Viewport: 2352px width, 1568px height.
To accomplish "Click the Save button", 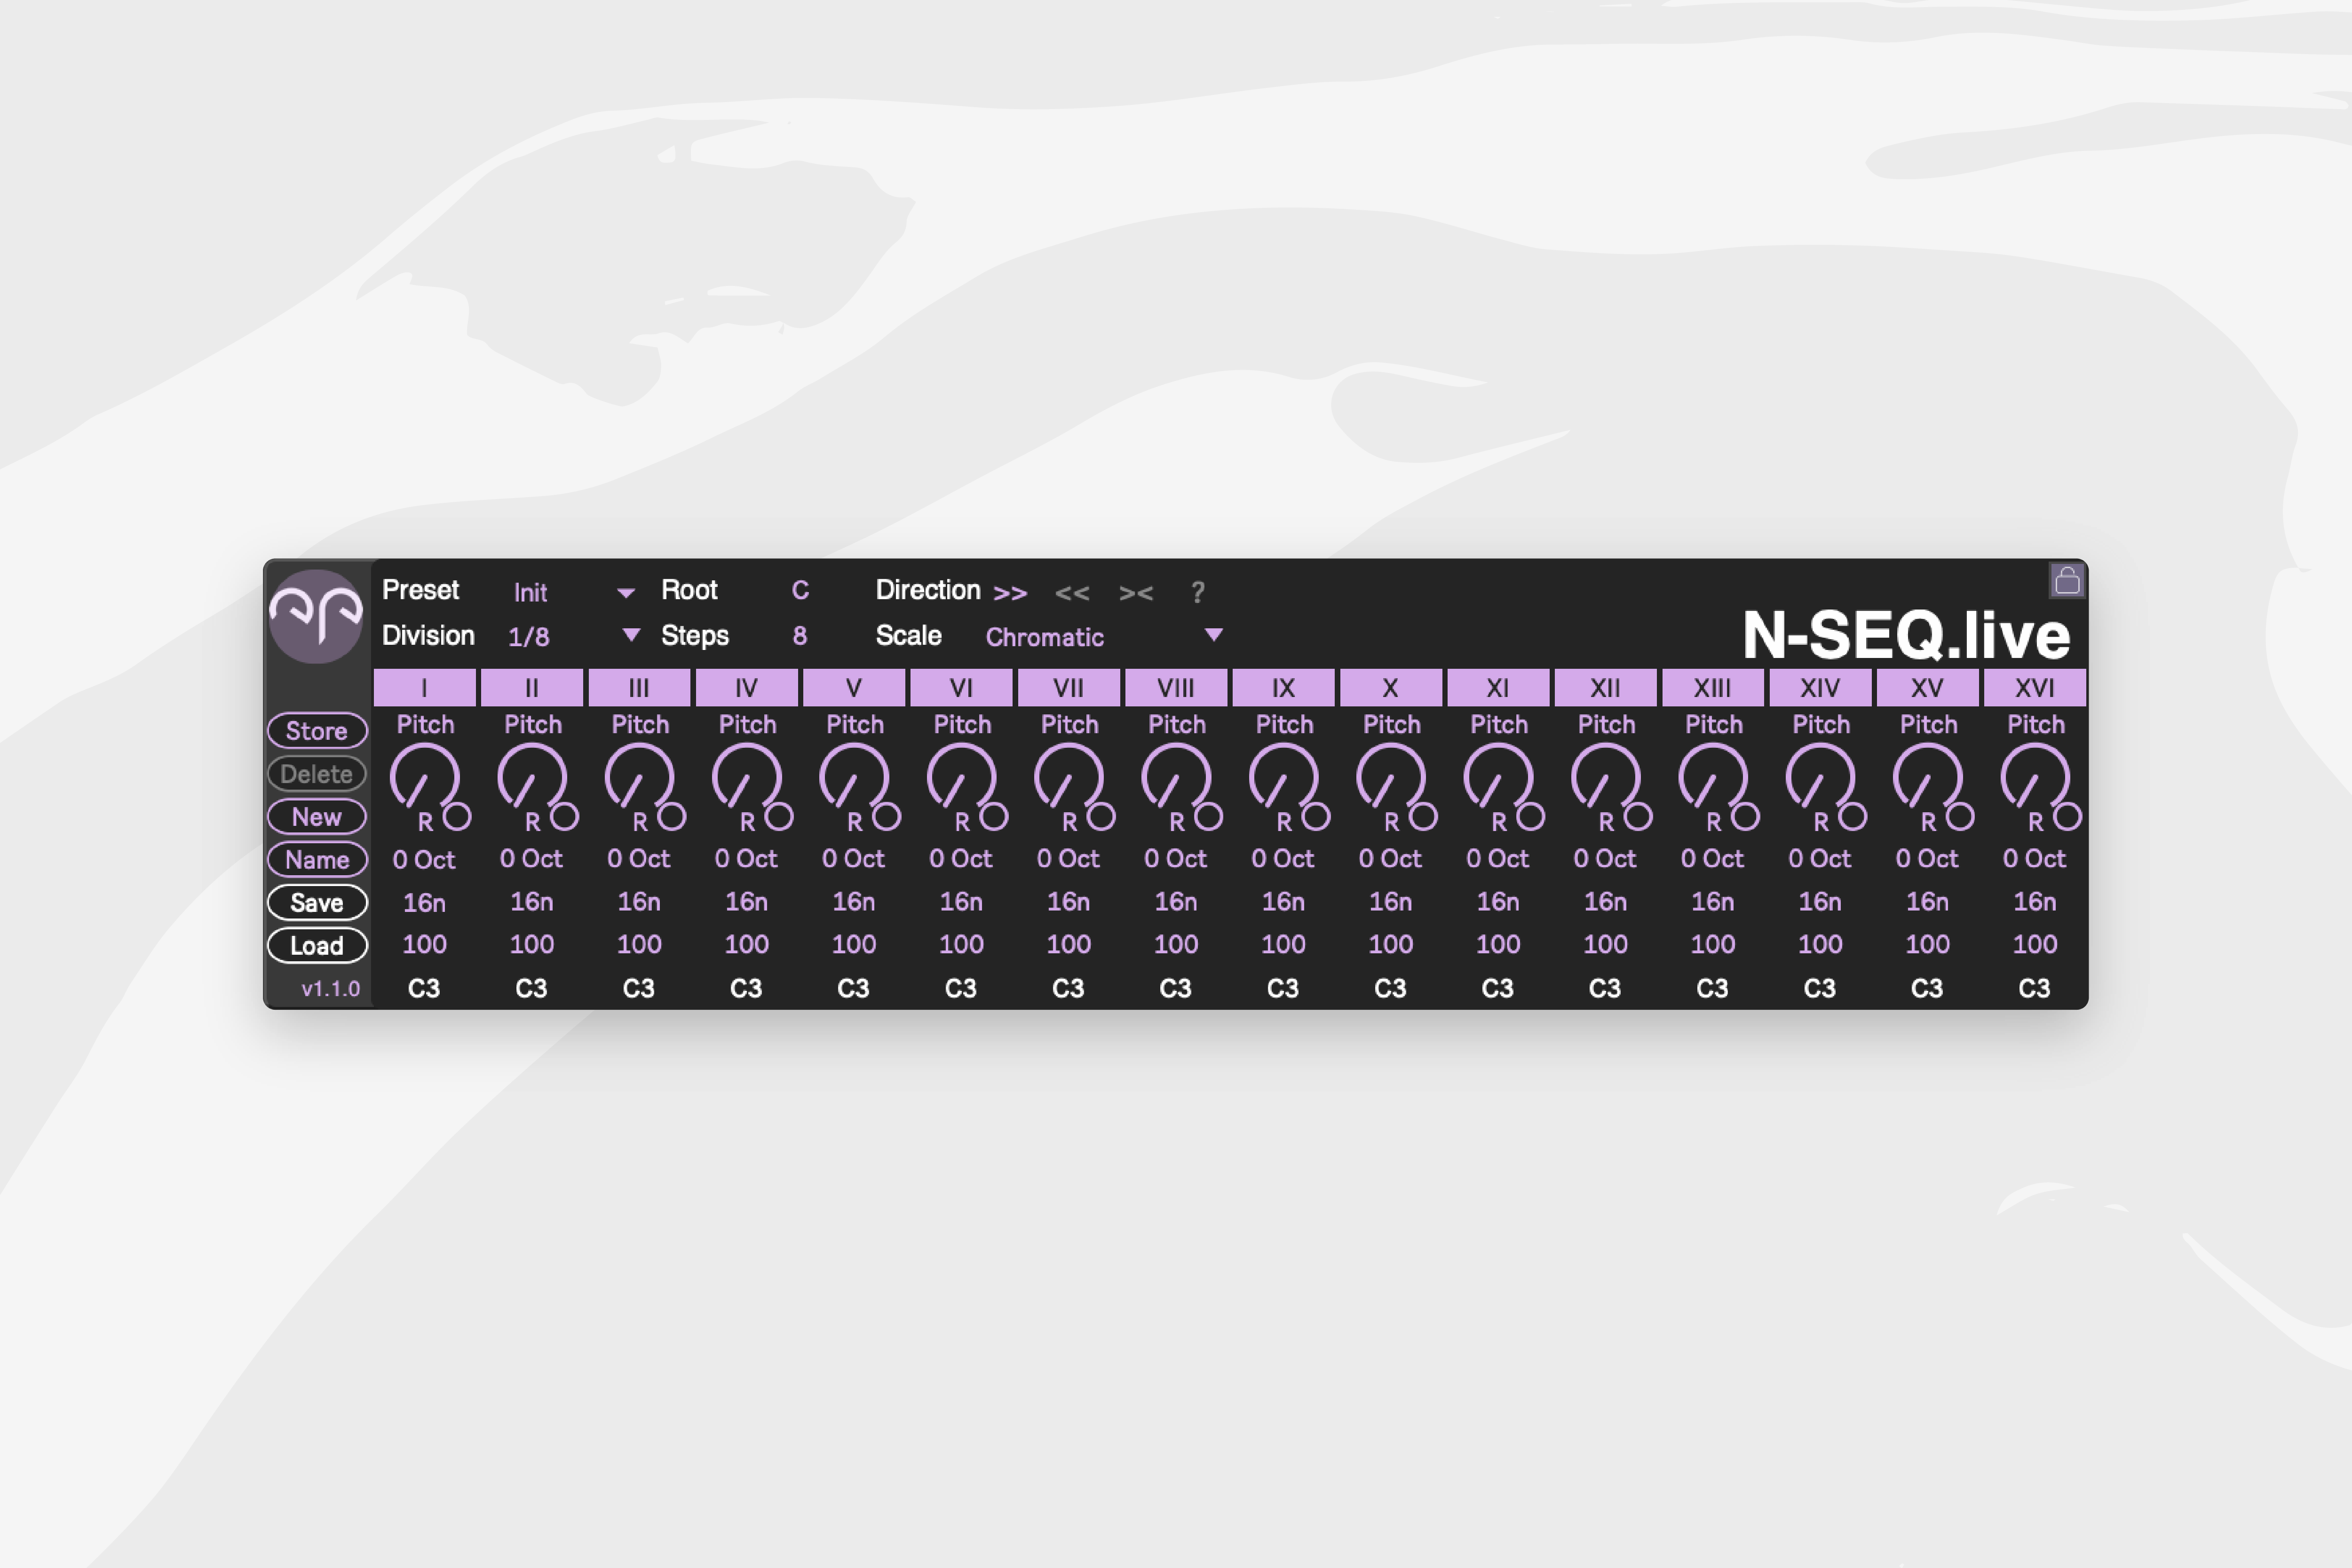I will click(x=317, y=902).
